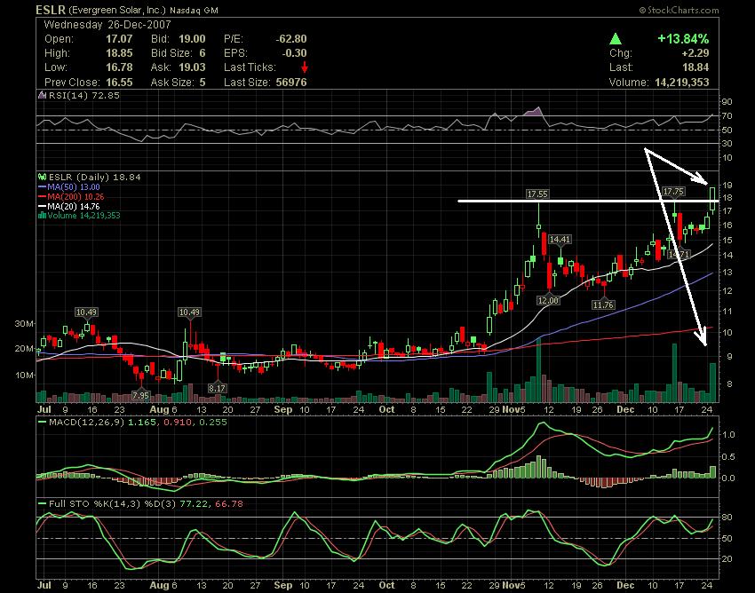
Task: Select the Low price 16.78
Action: coord(119,67)
